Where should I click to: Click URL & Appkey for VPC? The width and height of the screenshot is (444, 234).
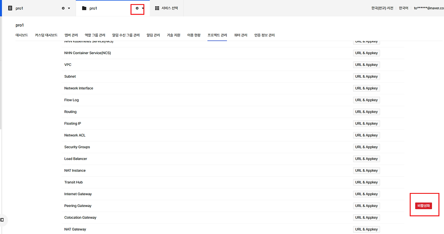tap(366, 65)
